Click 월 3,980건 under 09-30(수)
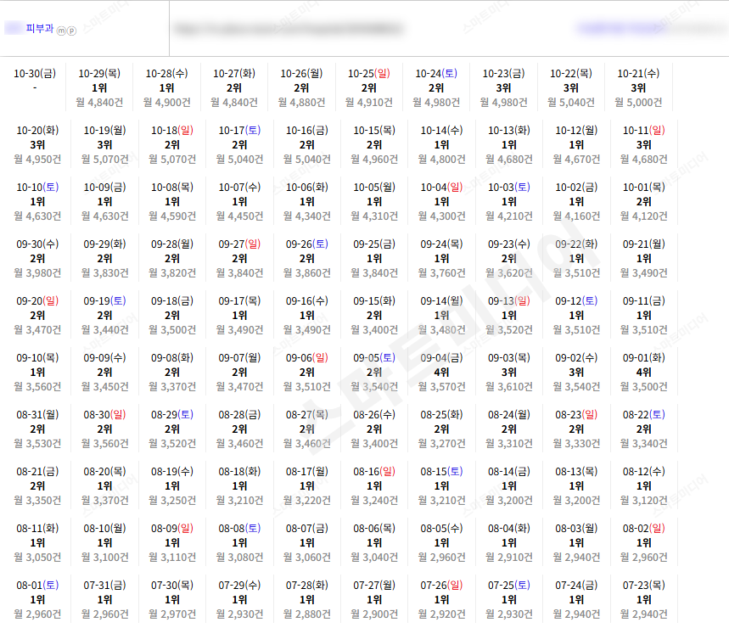The height and width of the screenshot is (628, 729). (x=37, y=273)
